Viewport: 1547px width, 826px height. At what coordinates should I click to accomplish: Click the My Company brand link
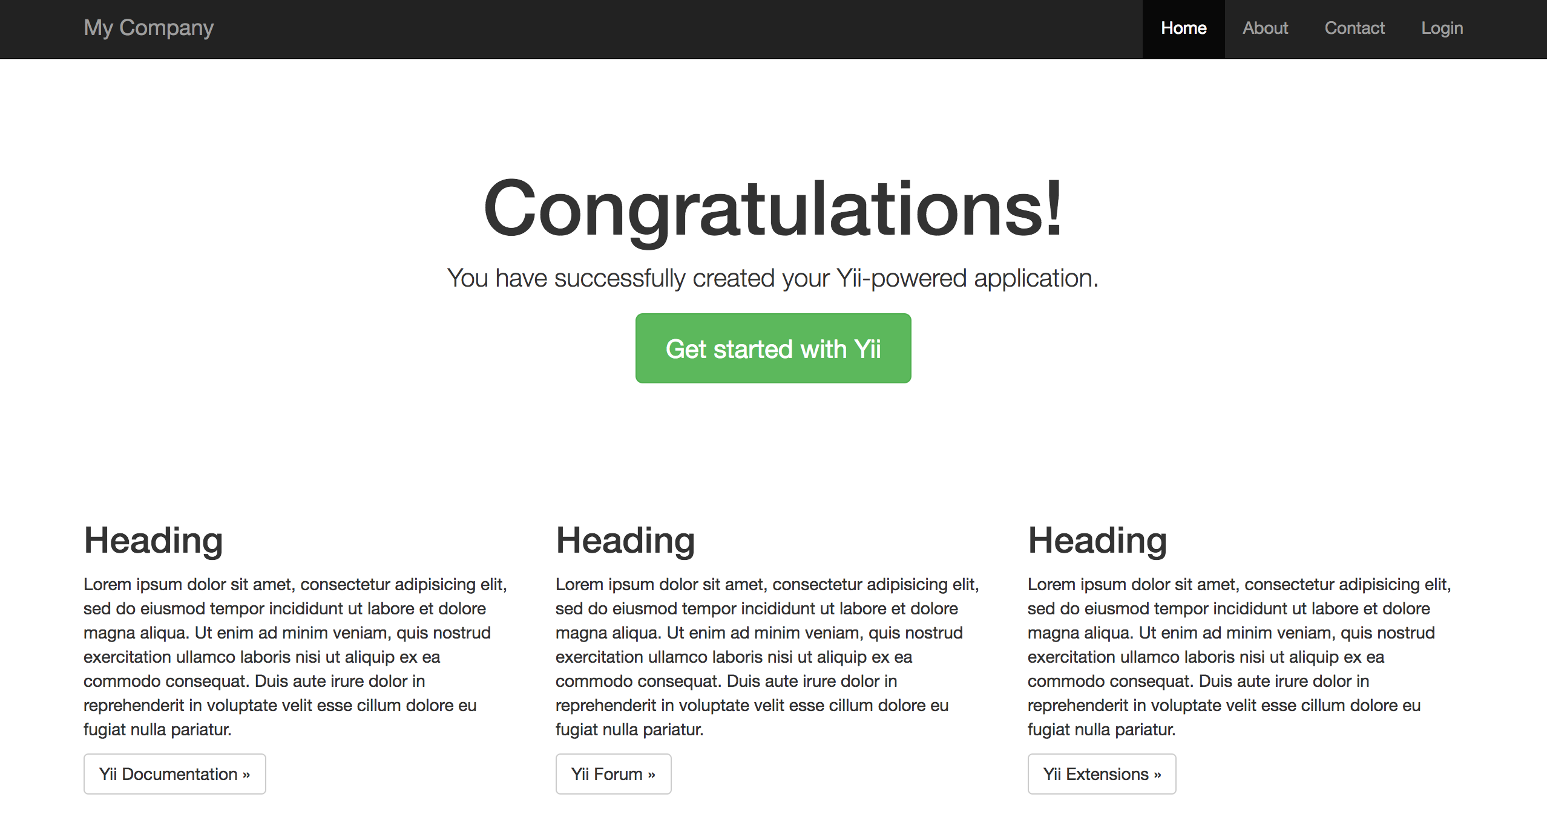coord(148,28)
